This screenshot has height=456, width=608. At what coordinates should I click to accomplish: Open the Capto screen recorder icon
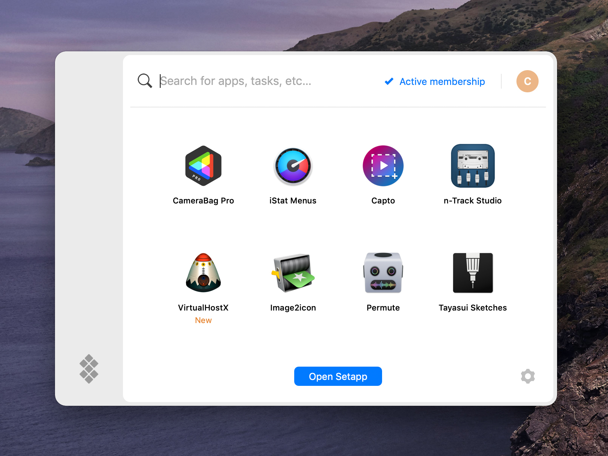(x=383, y=166)
